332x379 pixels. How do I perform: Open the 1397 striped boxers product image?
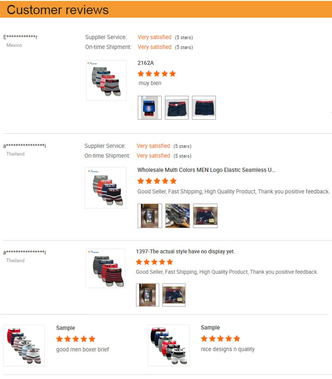tap(105, 268)
